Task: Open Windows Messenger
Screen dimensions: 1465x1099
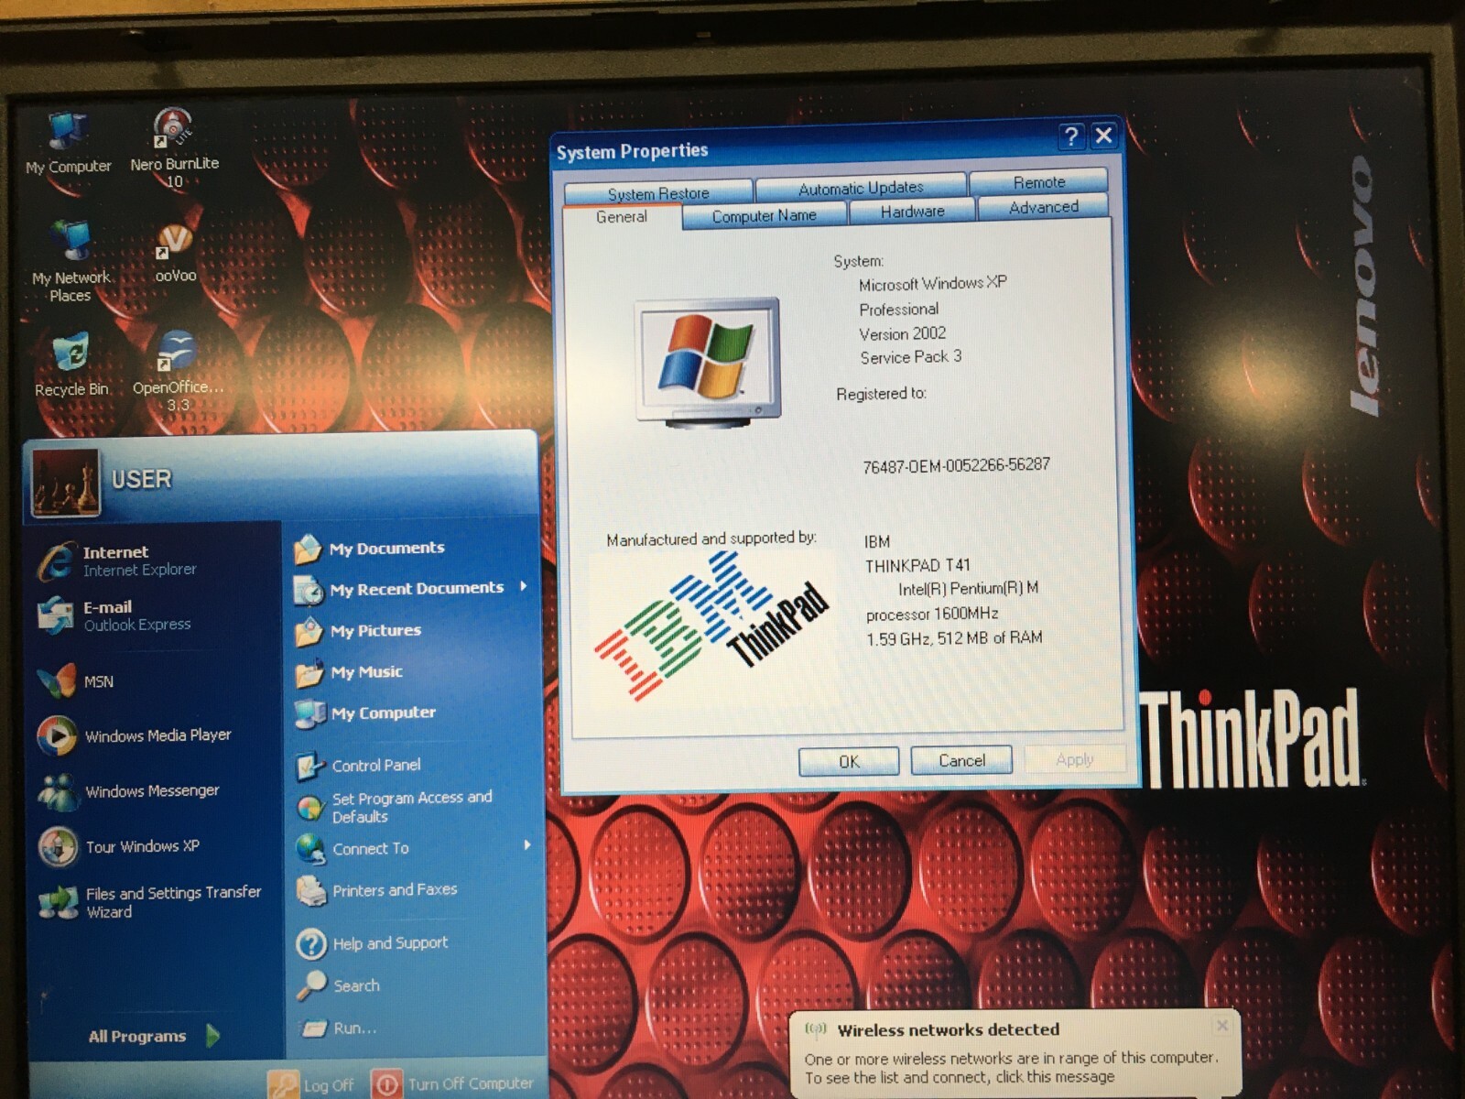Action: [130, 791]
